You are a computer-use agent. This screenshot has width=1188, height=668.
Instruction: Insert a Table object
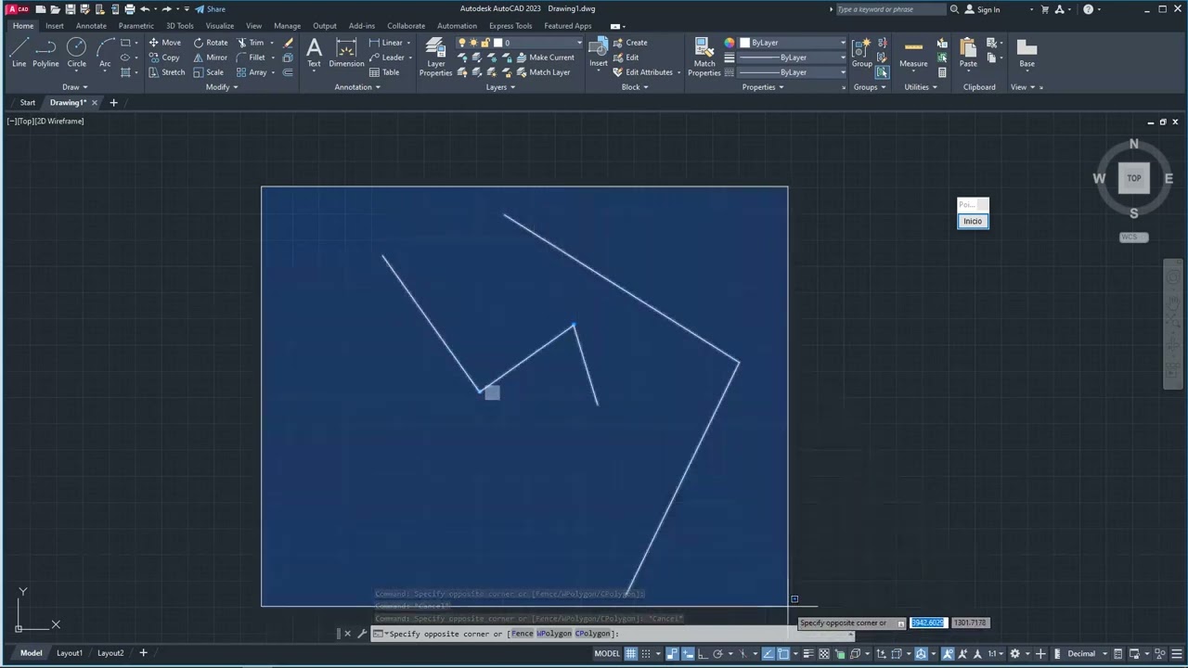pos(383,72)
